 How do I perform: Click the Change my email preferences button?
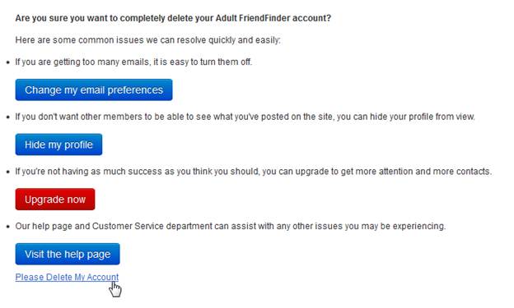click(x=94, y=90)
